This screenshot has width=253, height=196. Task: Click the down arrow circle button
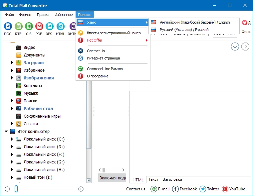point(235,47)
